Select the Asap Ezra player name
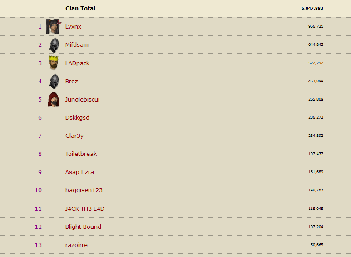The width and height of the screenshot is (351, 257). [x=79, y=172]
